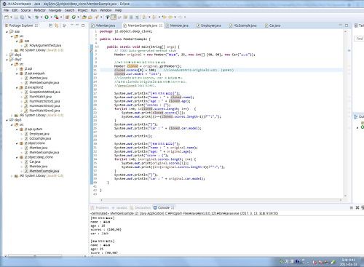The width and height of the screenshot is (364, 267).
Task: Open the Refactor menu
Action: (40, 10)
